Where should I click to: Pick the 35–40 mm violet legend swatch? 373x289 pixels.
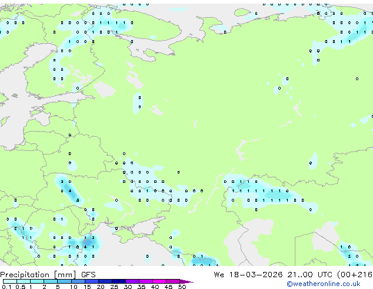click(x=146, y=281)
